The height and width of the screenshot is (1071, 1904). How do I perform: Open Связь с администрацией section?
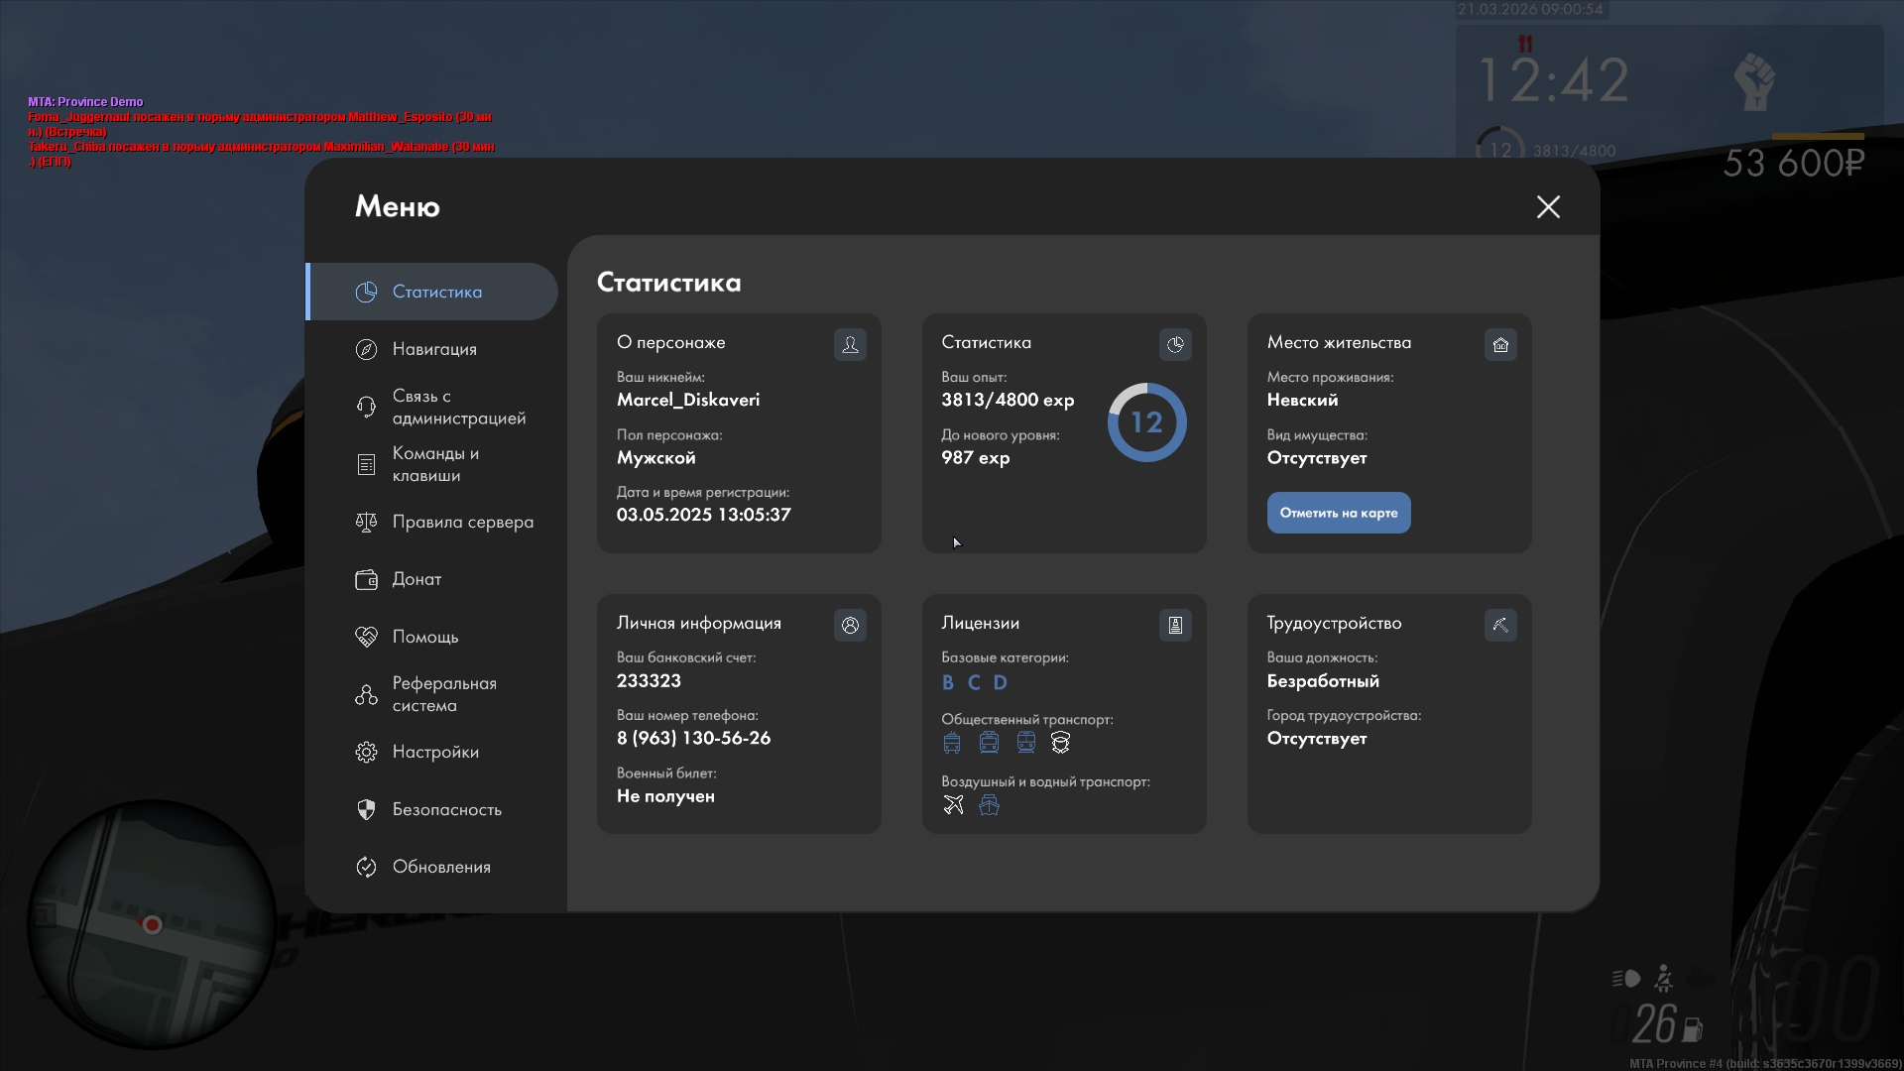coord(458,407)
